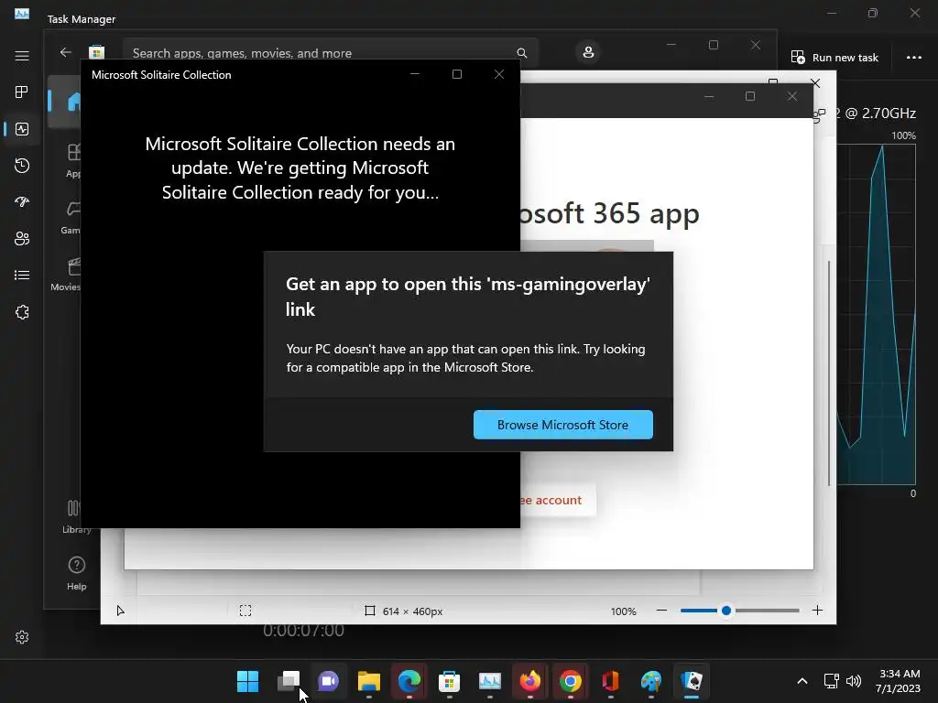The width and height of the screenshot is (938, 703).
Task: Click volume icon in system tray
Action: click(854, 681)
